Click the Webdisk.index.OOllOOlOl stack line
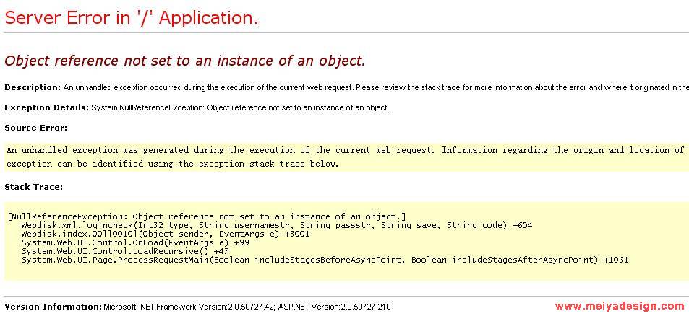Viewport: 689px width, 316px height. pyautogui.click(x=166, y=234)
